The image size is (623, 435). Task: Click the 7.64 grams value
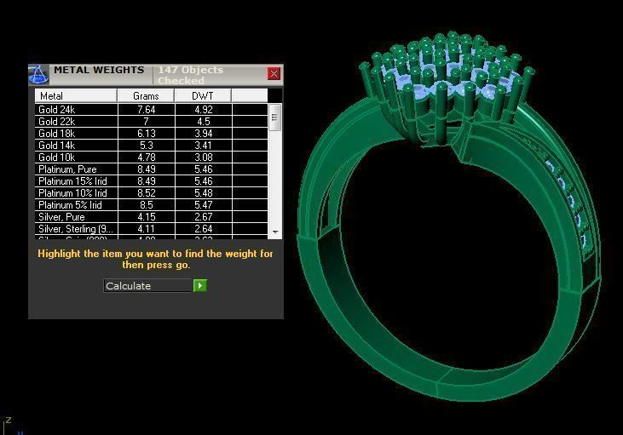147,110
